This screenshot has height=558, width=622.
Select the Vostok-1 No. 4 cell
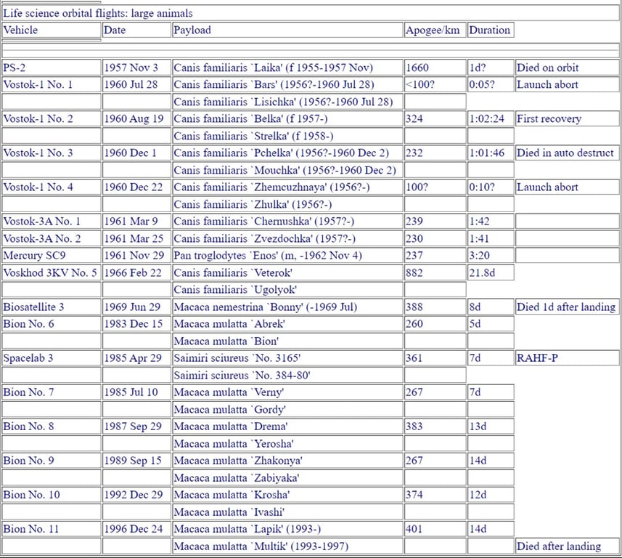point(52,187)
